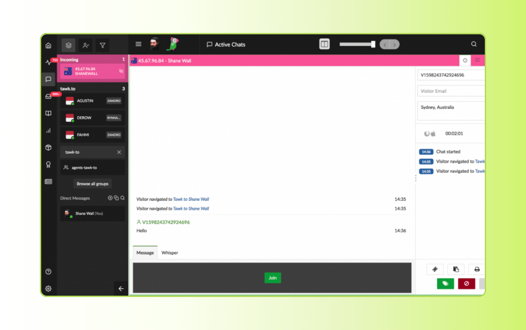Open the DEROW chat row
The image size is (526, 330).
click(93, 118)
